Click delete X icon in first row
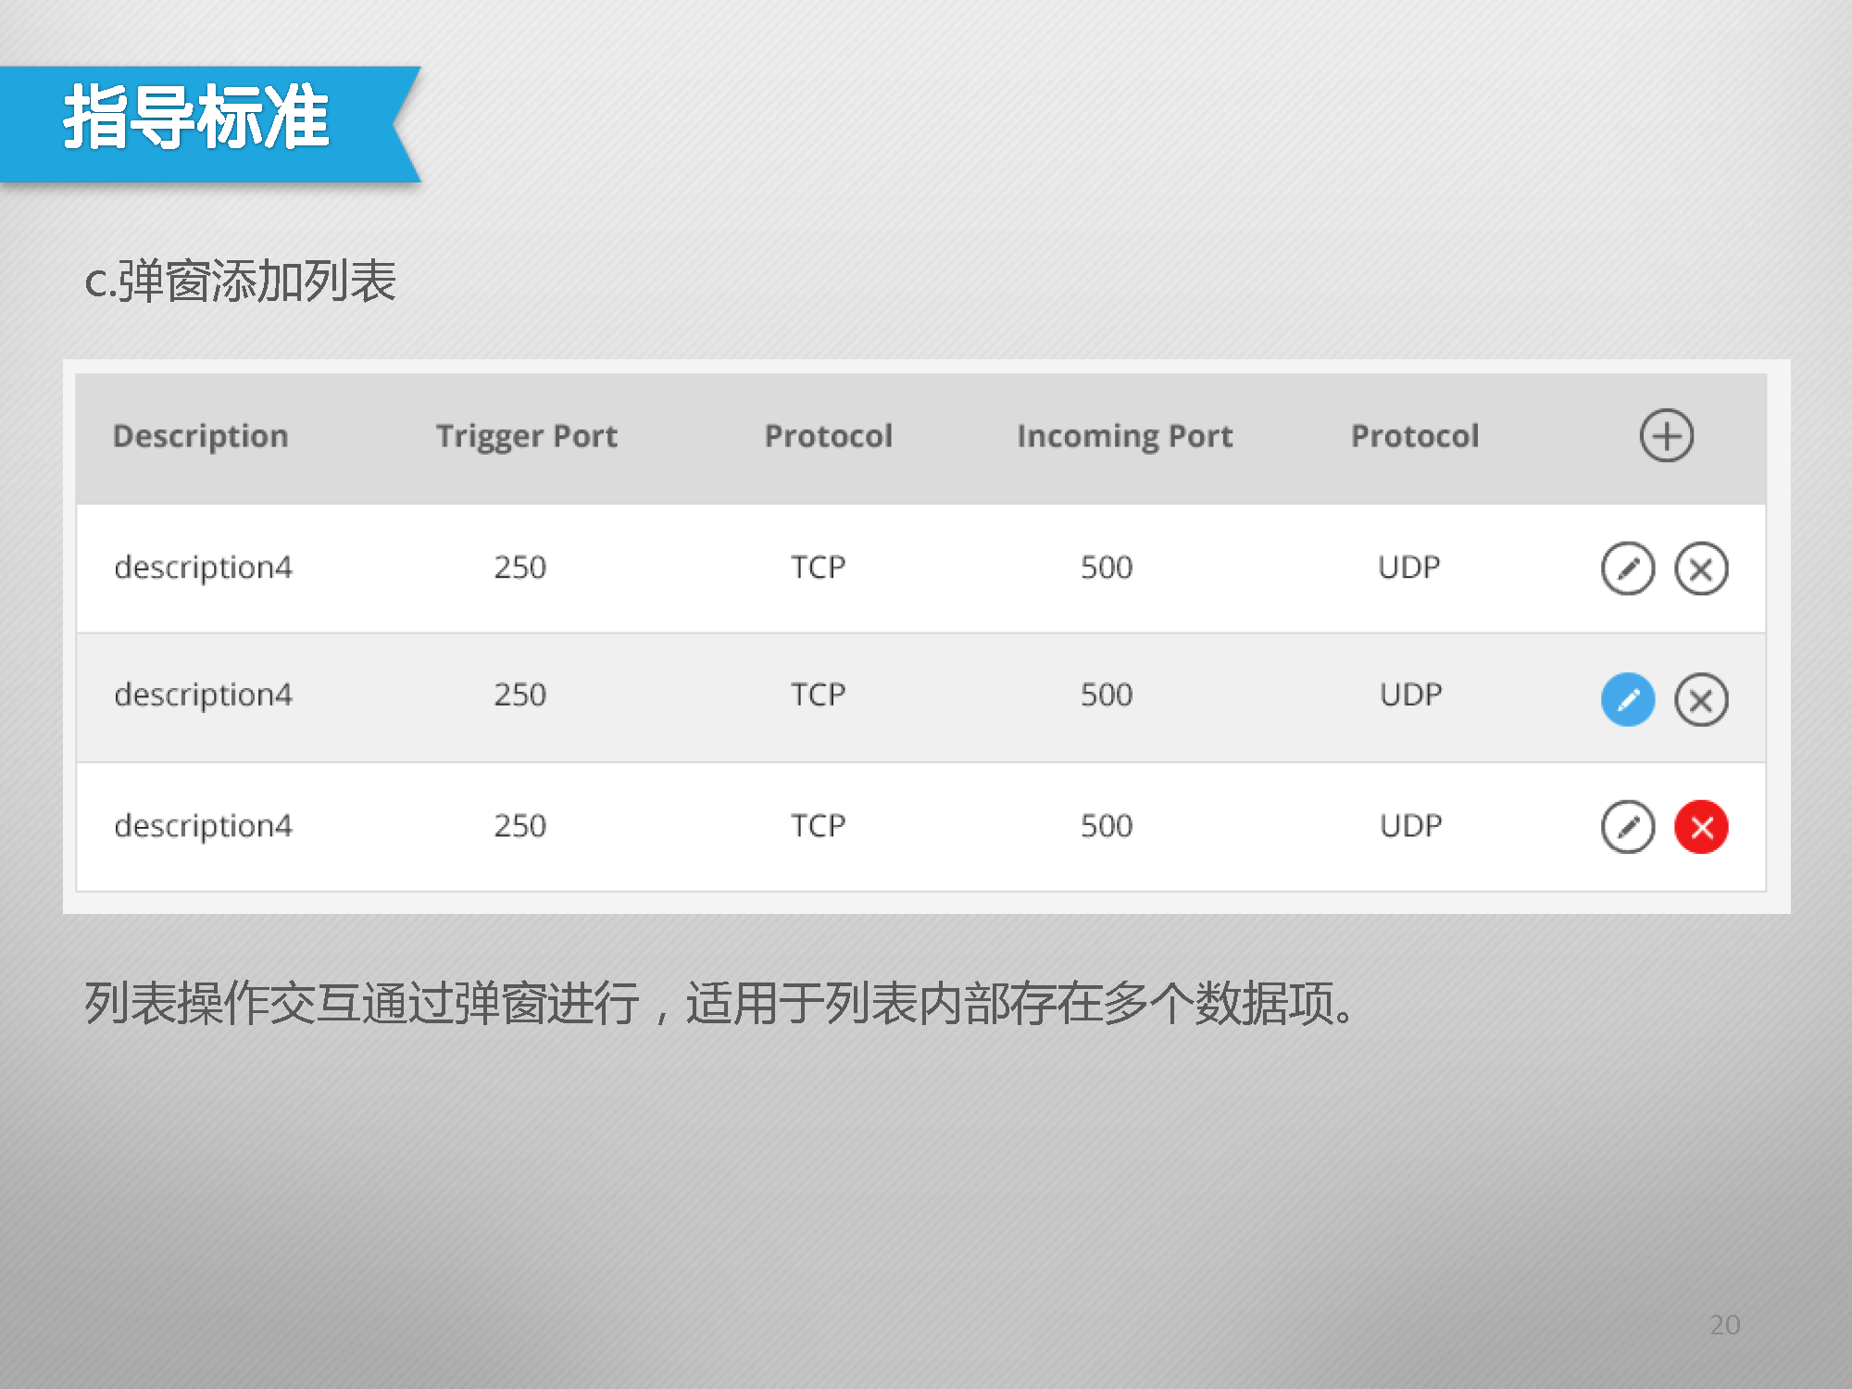The image size is (1852, 1389). pyautogui.click(x=1700, y=569)
